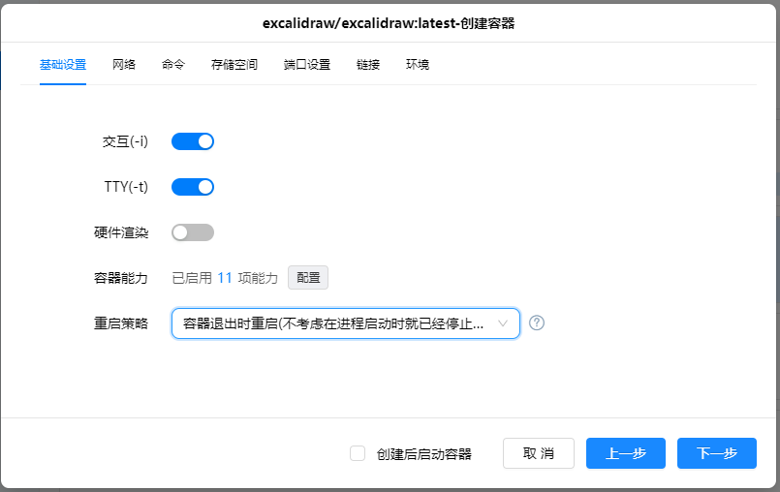This screenshot has height=492, width=780.
Task: Select the 端口设置 tab
Action: (307, 65)
